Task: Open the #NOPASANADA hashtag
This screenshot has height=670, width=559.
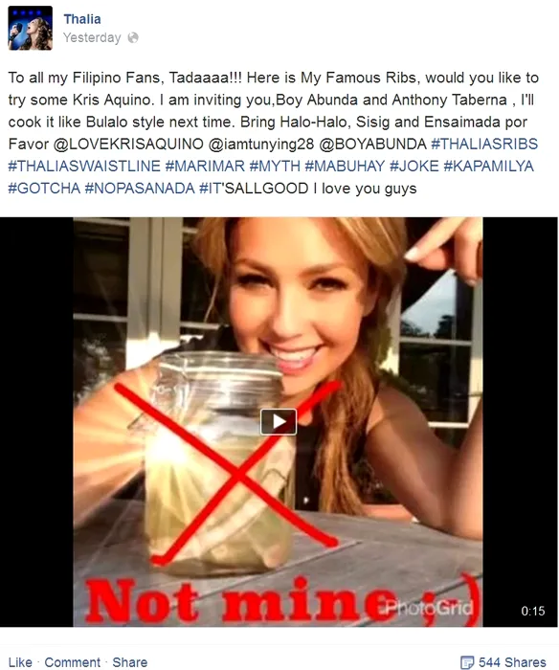Action: 140,189
